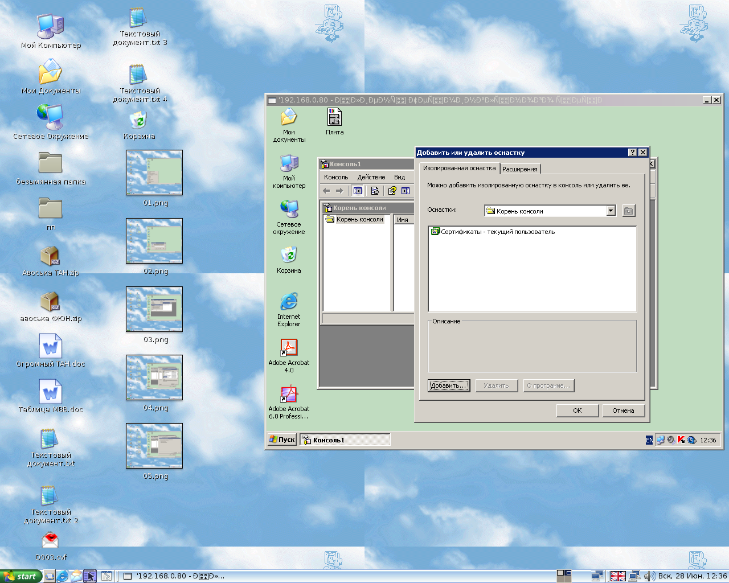Click the Пуск start button in the remote session
The image size is (729, 583).
pos(282,440)
